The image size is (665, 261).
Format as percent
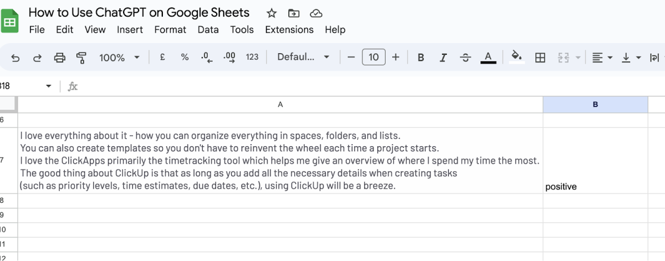pyautogui.click(x=185, y=57)
